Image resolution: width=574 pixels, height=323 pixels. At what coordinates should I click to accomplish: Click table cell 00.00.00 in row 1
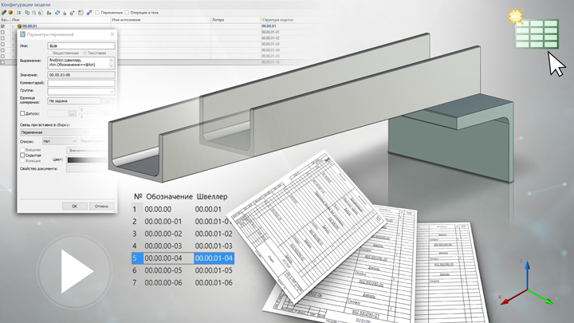(158, 210)
